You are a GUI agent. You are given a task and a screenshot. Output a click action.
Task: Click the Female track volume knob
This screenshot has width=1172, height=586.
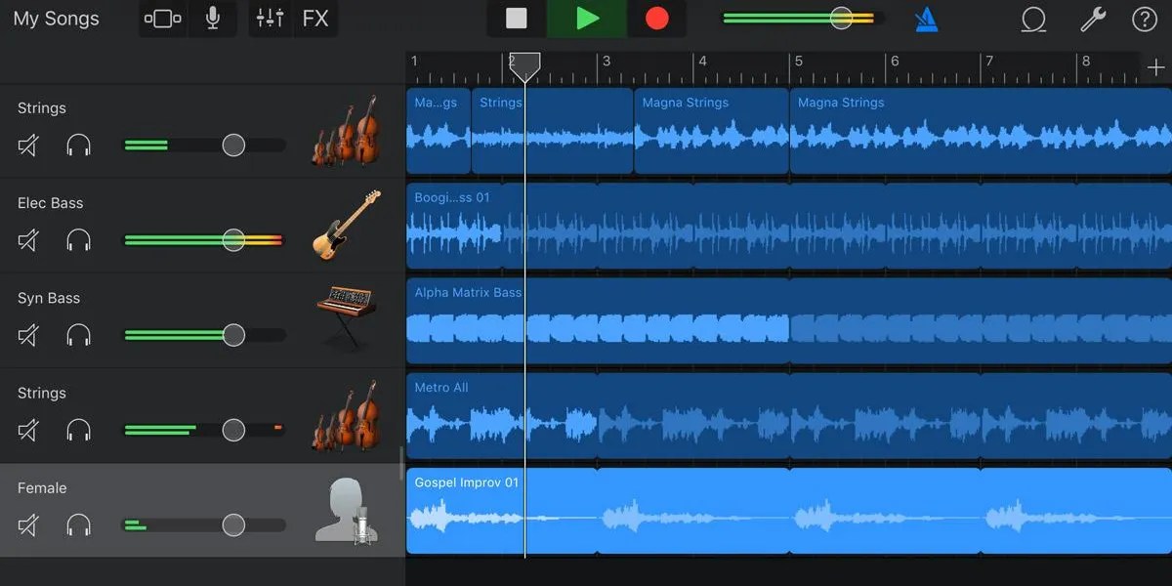233,525
